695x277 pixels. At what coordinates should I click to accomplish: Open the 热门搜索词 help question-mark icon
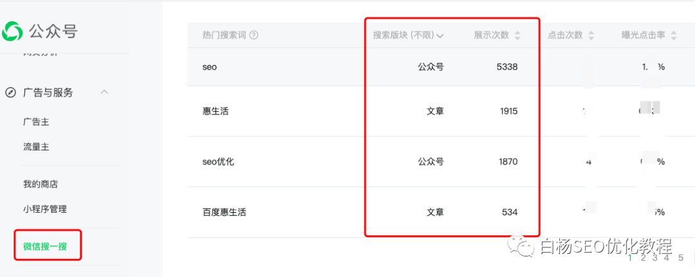tap(254, 35)
